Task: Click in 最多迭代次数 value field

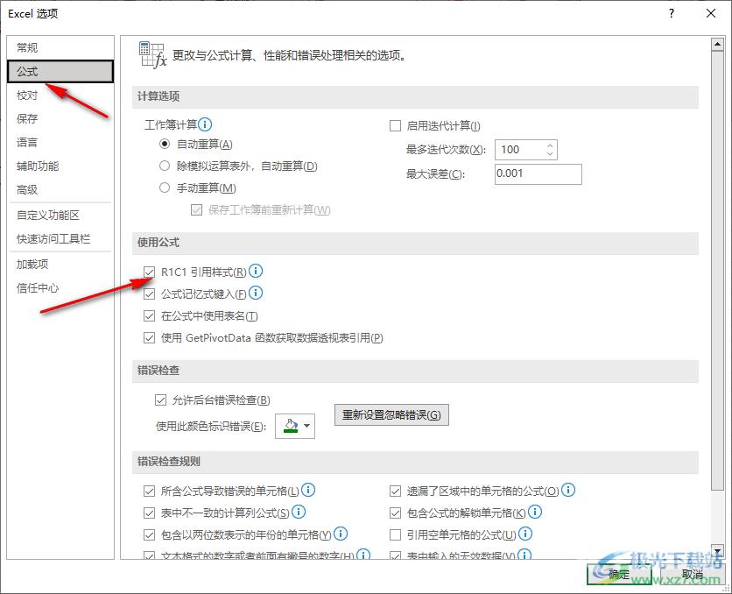Action: 519,150
